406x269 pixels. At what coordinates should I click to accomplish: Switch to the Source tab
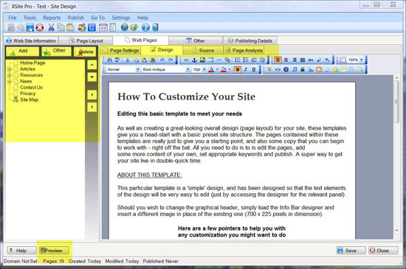click(x=203, y=50)
